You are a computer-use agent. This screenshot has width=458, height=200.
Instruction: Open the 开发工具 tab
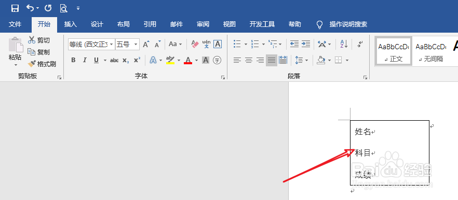coord(262,24)
